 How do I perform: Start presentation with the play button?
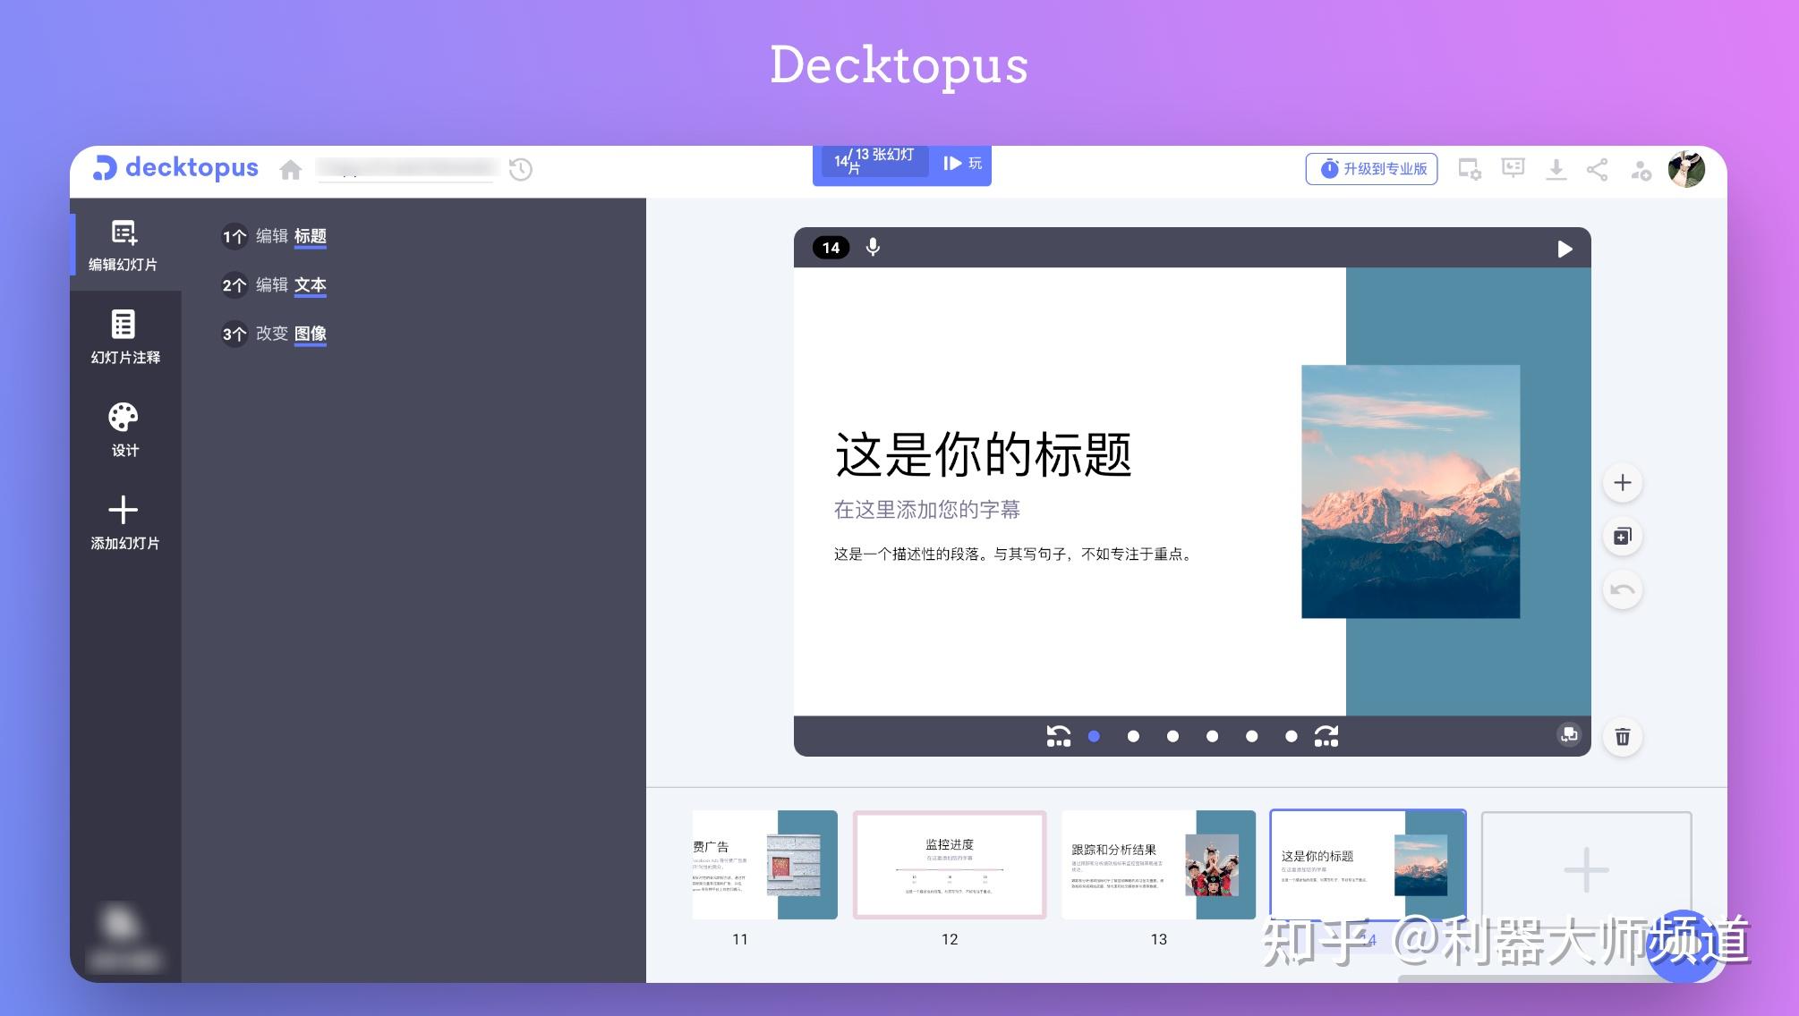coord(962,164)
